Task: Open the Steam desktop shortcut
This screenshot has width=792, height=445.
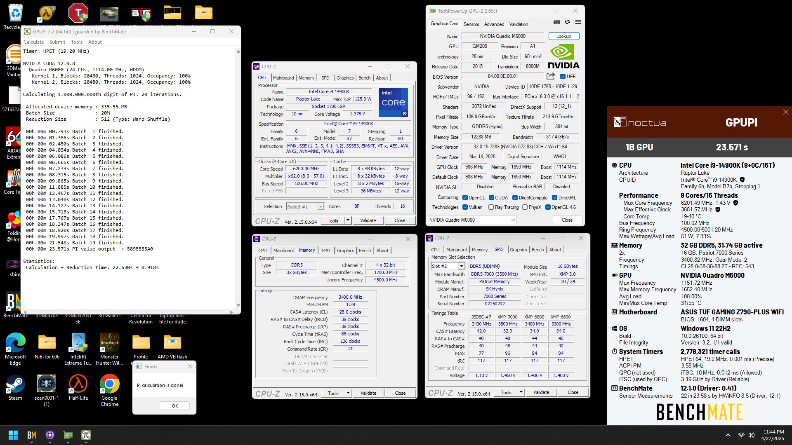Action: (x=15, y=387)
